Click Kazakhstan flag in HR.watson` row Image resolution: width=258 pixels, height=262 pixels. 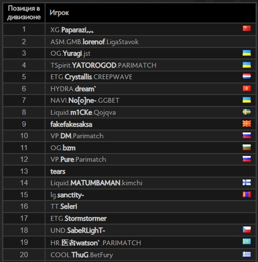[246, 241]
